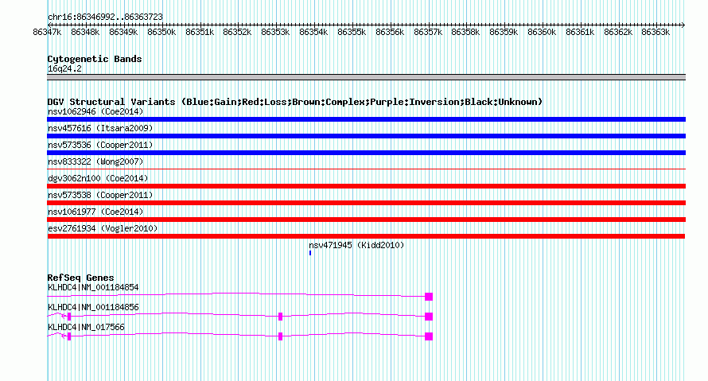Click the chr16:86346992..86363723 coordinate label
The height and width of the screenshot is (381, 708).
[105, 17]
